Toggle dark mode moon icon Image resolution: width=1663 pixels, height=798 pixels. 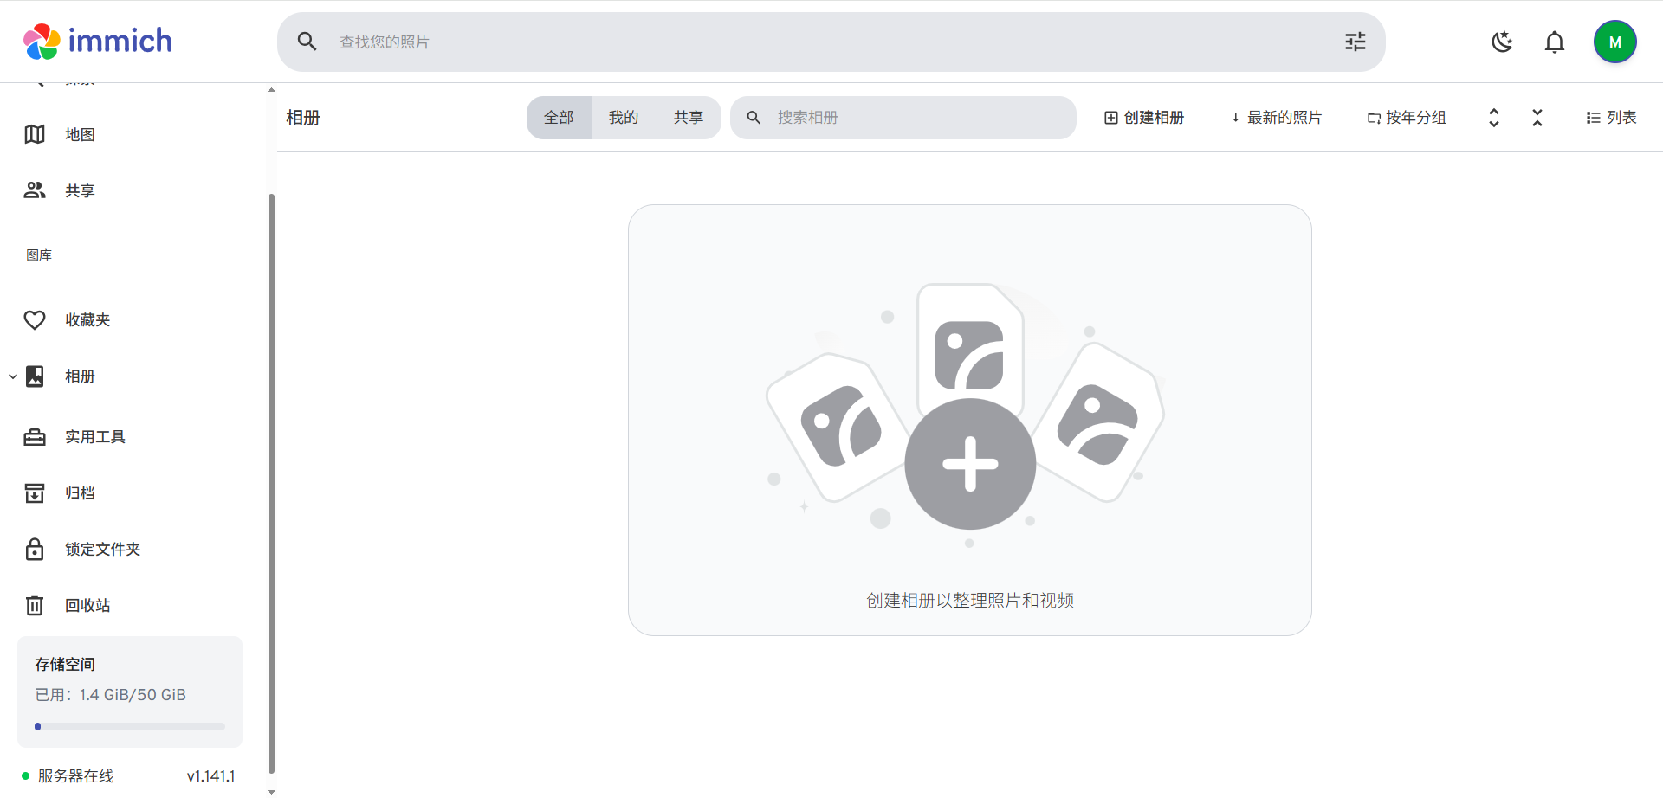[x=1502, y=42]
